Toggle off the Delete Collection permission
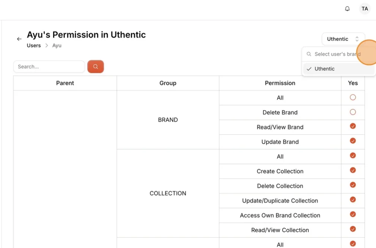The height and width of the screenshot is (248, 376). [x=353, y=185]
